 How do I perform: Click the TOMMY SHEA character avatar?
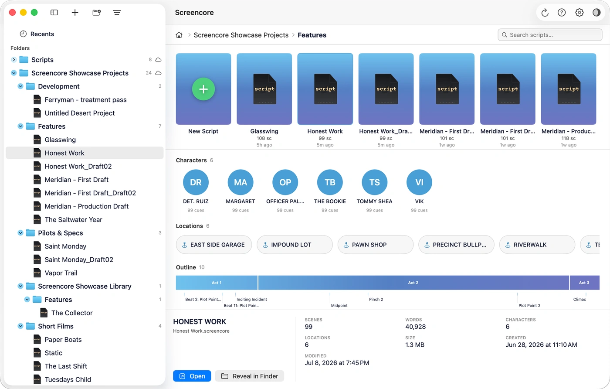click(375, 182)
